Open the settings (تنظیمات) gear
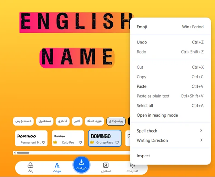The image size is (215, 177). click(x=133, y=168)
